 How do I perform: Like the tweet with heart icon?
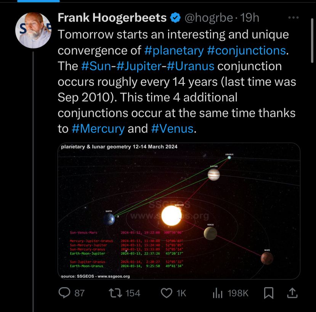pos(166,293)
